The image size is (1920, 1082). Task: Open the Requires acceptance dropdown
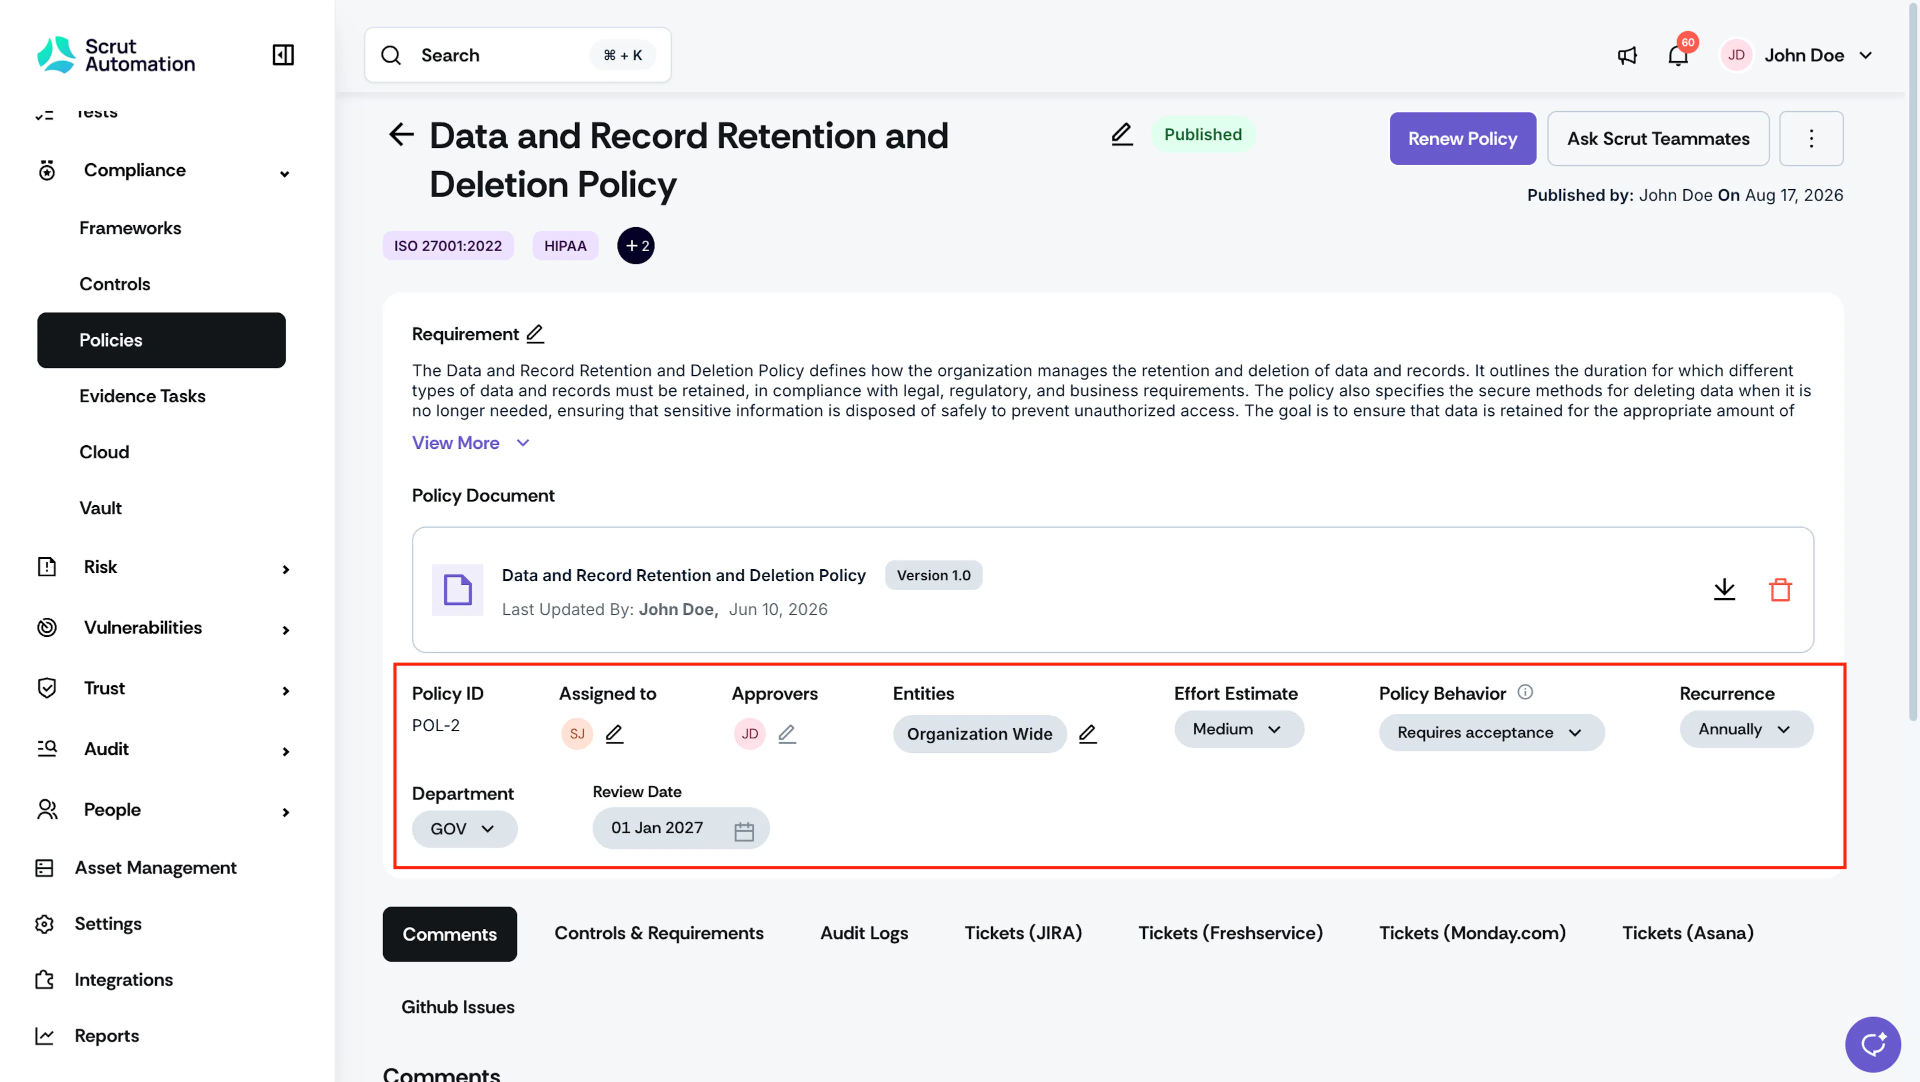coord(1490,732)
